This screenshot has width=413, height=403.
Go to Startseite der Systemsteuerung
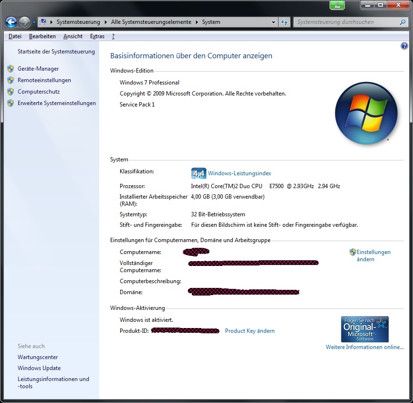point(56,52)
